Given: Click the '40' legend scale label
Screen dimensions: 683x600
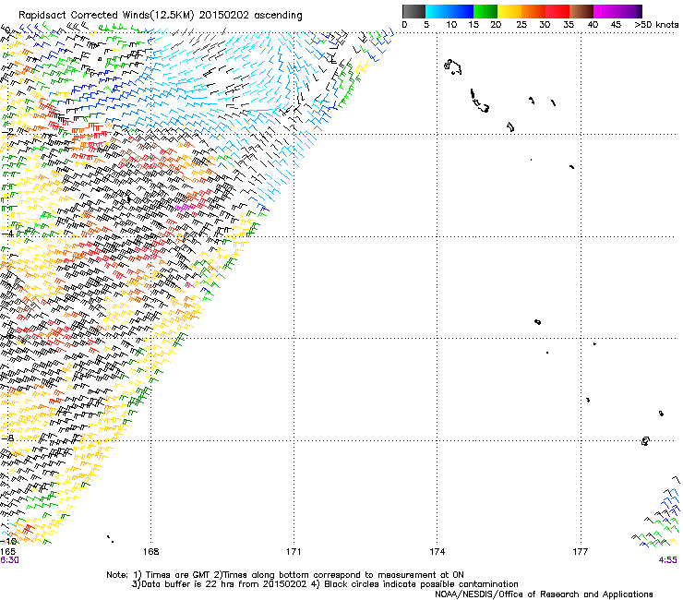Looking at the screenshot, I should [593, 24].
